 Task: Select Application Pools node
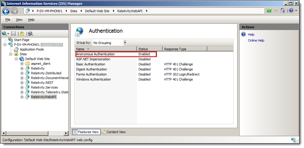coord(32,49)
